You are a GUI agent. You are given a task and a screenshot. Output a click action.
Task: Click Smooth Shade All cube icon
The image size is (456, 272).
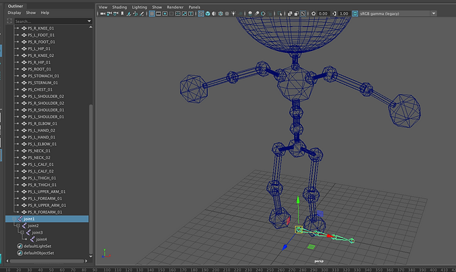pos(208,13)
